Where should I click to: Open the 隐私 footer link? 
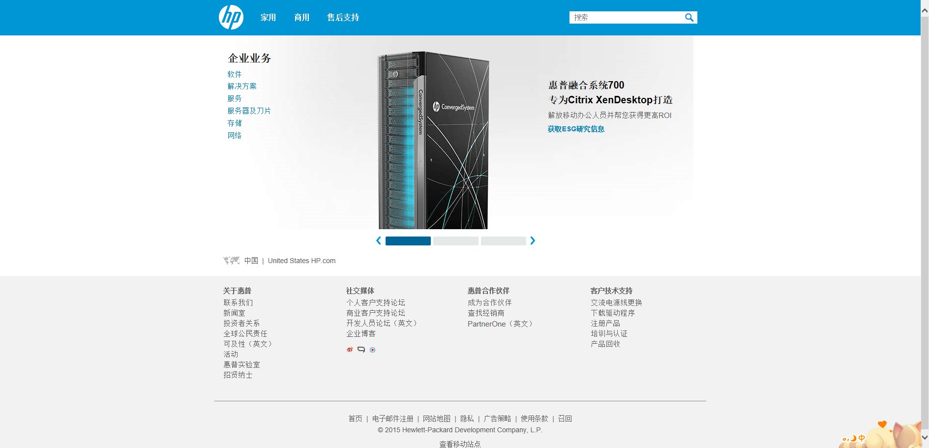(467, 418)
